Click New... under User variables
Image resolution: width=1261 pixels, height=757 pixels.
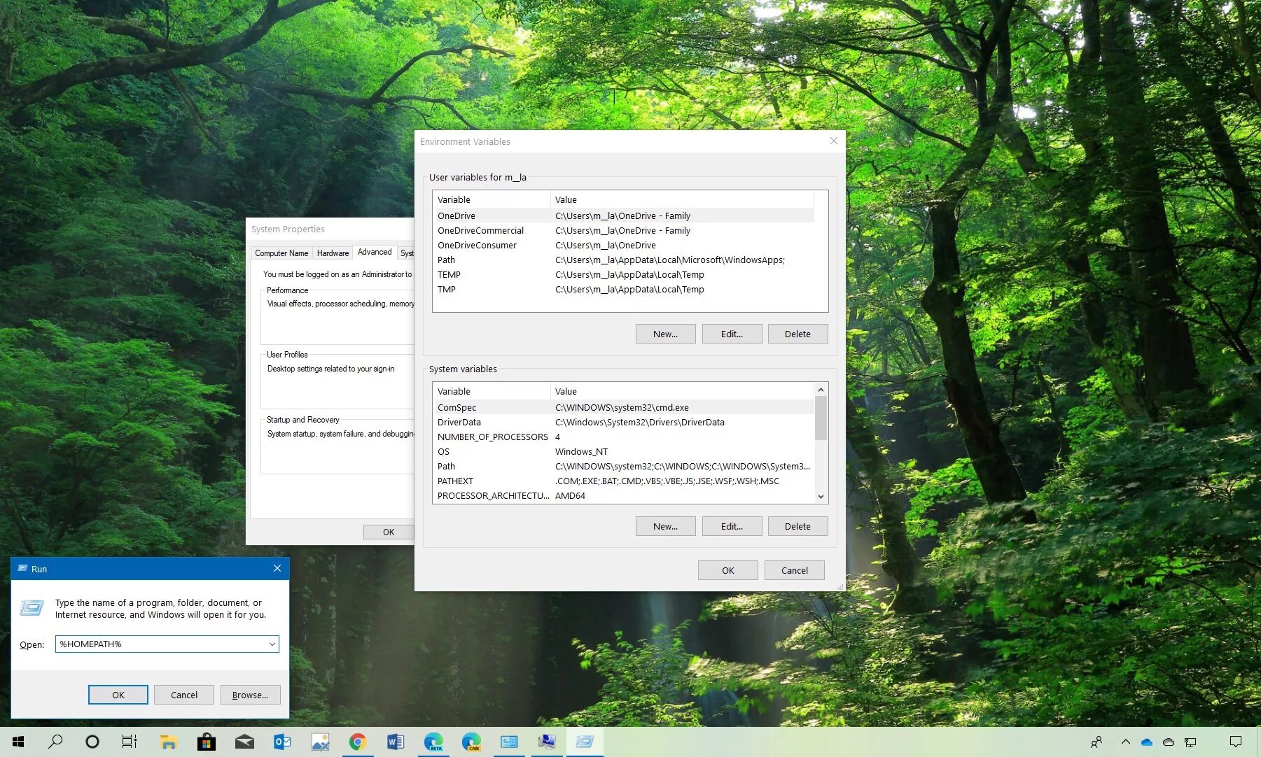(666, 334)
